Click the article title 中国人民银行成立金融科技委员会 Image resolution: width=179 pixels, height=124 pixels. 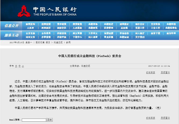tap(90, 56)
